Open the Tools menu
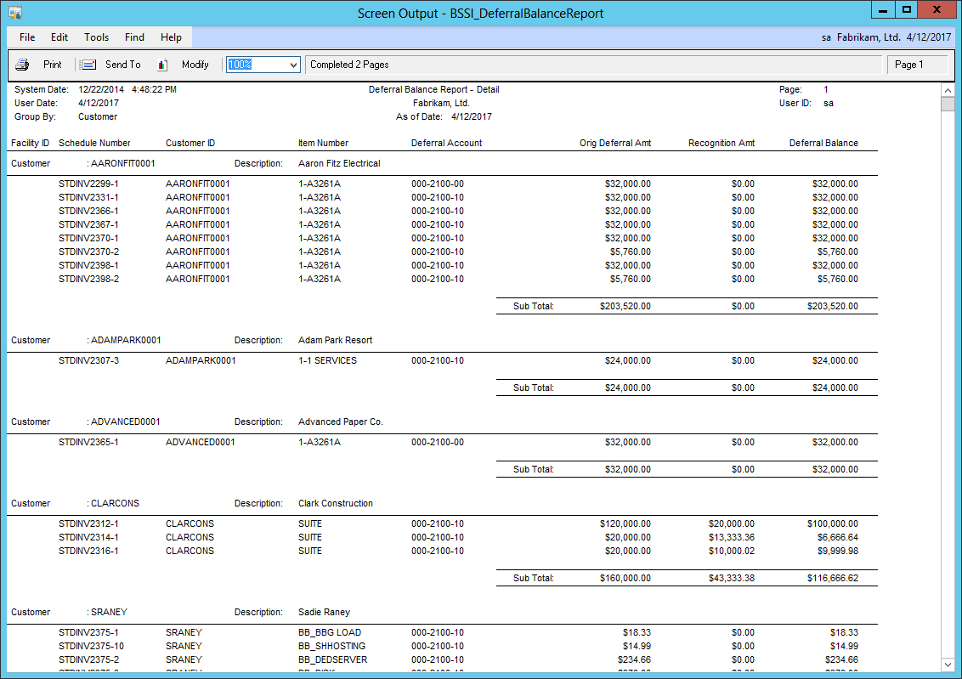The height and width of the screenshot is (679, 962). 96,37
